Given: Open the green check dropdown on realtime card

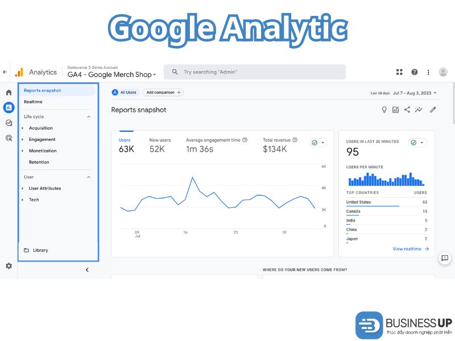Looking at the screenshot, I should tap(417, 143).
